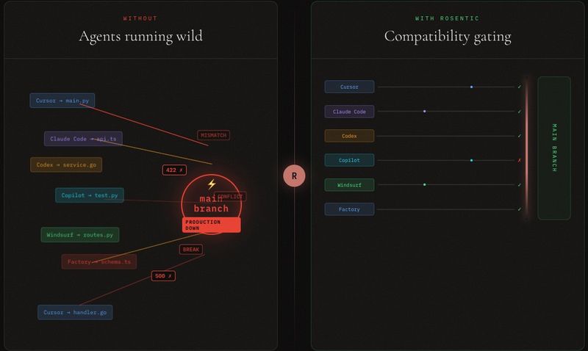Screen dimensions: 588x351
Task: Click the 'Codex → service.go' chip
Action: pos(66,164)
